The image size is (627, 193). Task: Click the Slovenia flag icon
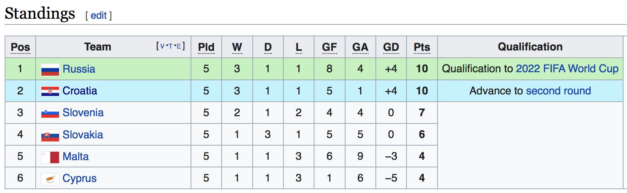(50, 113)
